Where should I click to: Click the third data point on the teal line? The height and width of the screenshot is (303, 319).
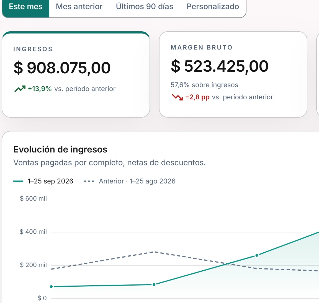(x=257, y=255)
